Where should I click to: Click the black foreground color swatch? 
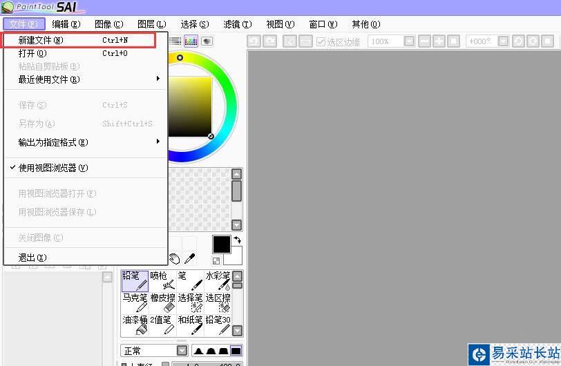(222, 244)
